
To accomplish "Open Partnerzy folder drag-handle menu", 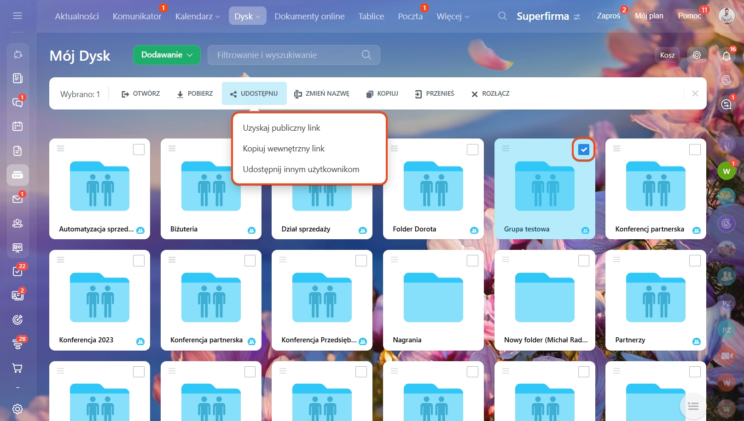I will (617, 260).
